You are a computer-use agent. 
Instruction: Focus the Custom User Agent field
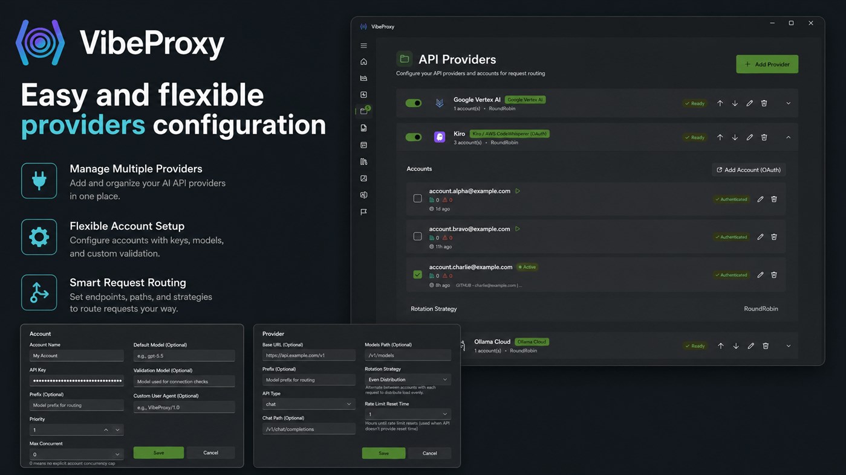pos(184,407)
